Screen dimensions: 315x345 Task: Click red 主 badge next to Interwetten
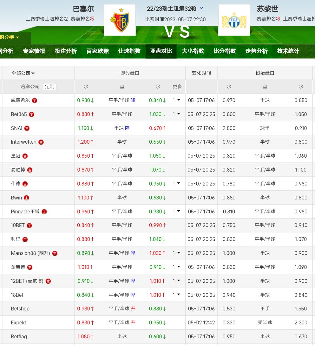[41, 142]
